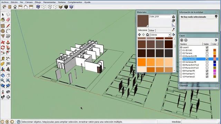Show the 02-Terreno layer
The height and width of the screenshot is (124, 221).
pos(207,53)
